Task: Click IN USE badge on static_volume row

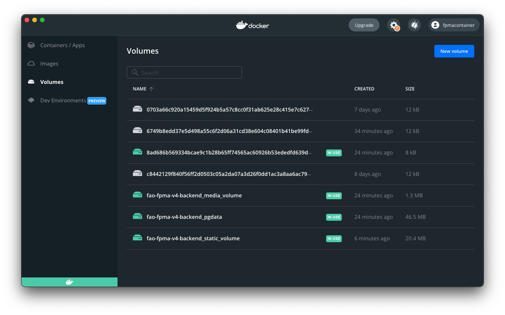Action: (334, 238)
